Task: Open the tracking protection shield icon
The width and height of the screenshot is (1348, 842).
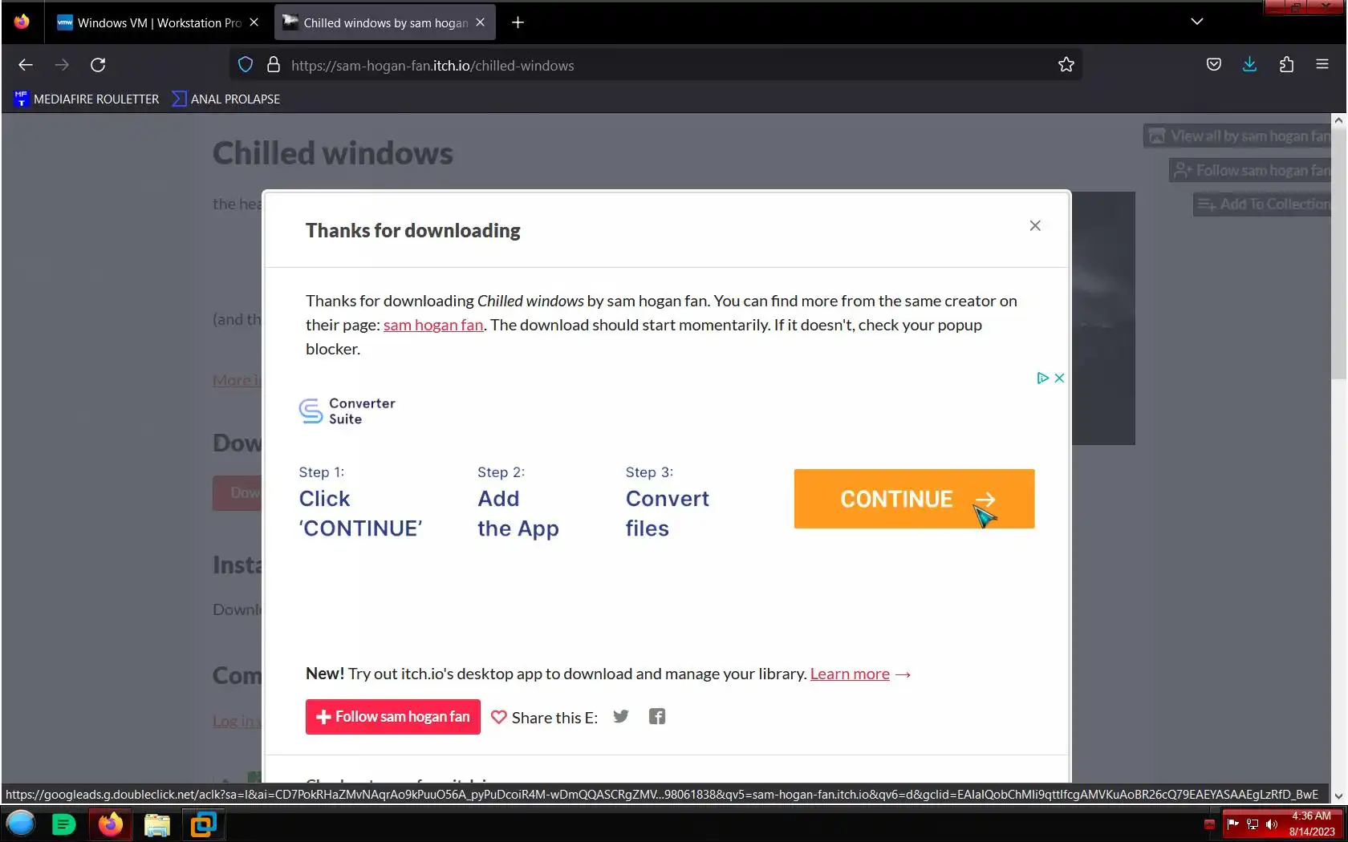Action: [246, 65]
